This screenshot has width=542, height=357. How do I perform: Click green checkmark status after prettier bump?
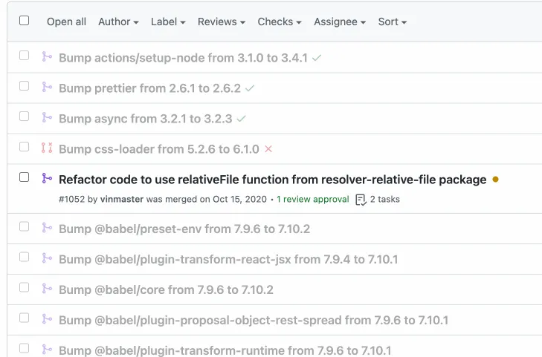coord(250,88)
